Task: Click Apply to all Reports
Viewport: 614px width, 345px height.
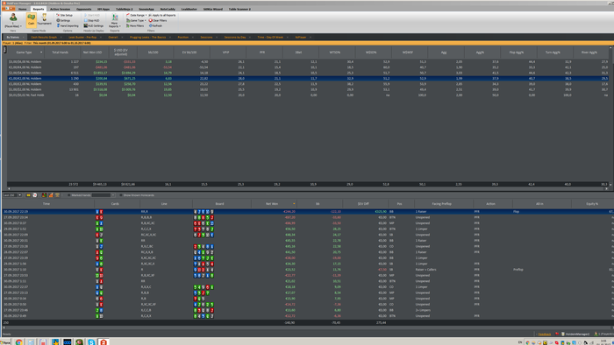Action: 162,15
